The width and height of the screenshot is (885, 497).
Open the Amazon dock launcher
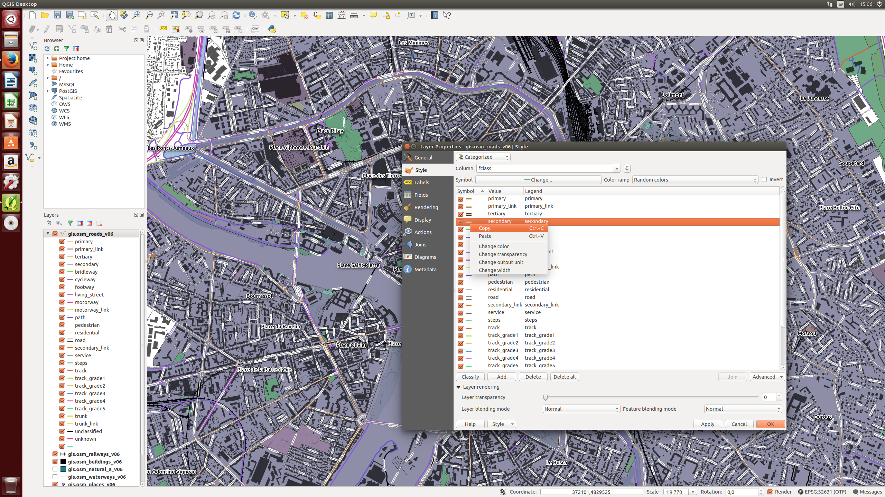[x=11, y=162]
